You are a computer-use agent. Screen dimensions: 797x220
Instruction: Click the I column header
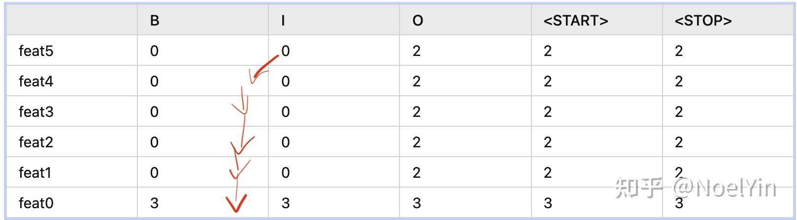point(283,21)
